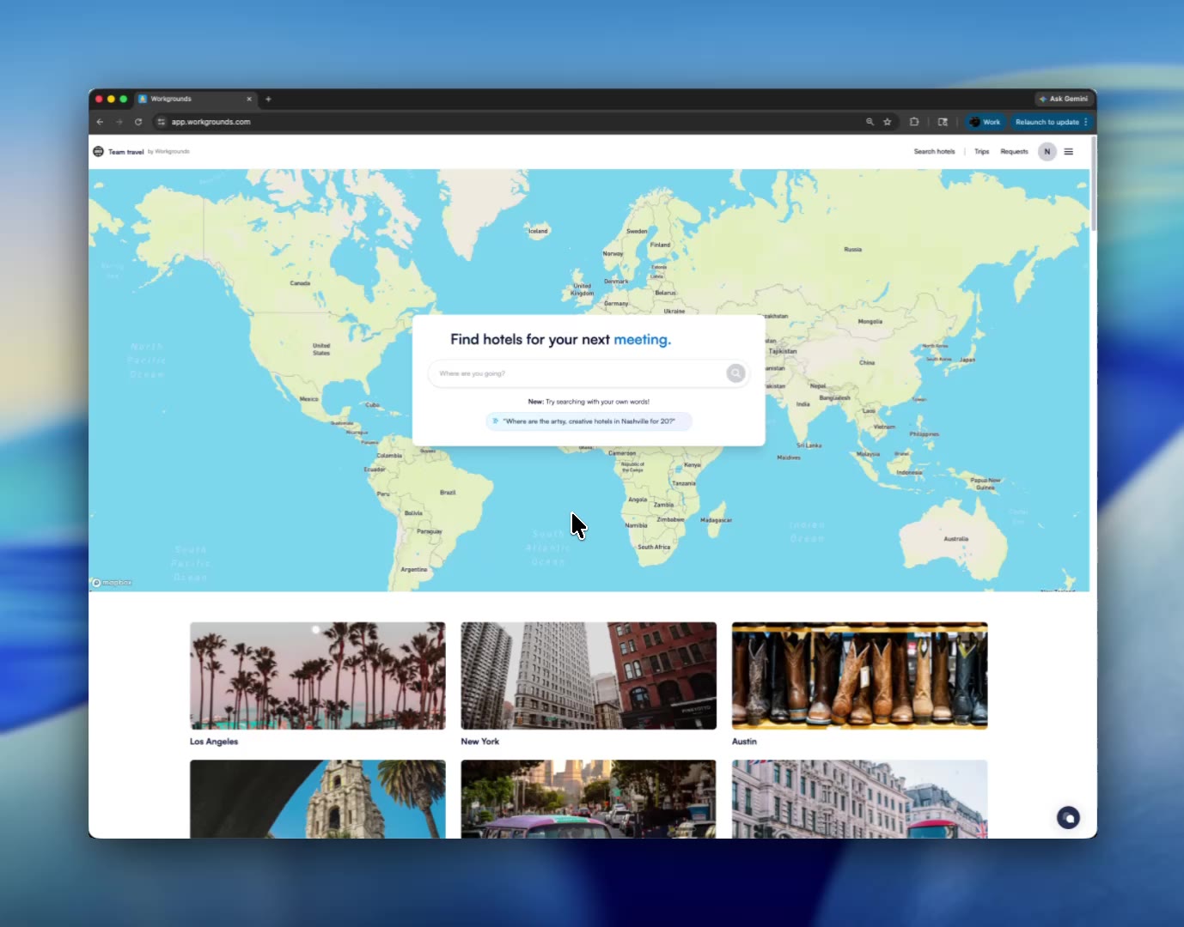Screen dimensions: 1184x927
Task: Click the Relaunch to update button
Action: click(x=1048, y=121)
